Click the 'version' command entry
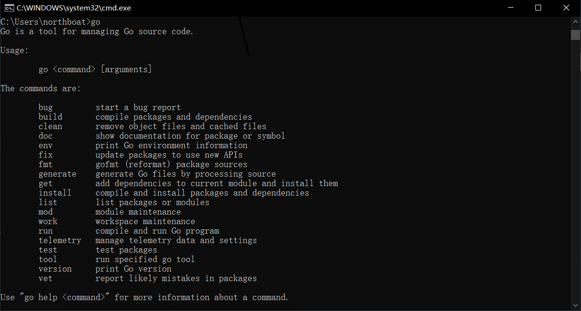 pyautogui.click(x=55, y=269)
